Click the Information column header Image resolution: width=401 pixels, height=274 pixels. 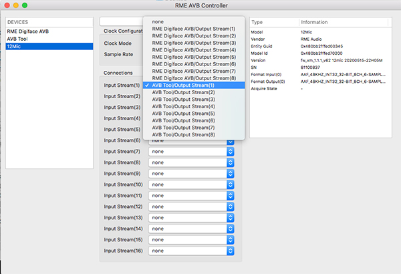[344, 22]
